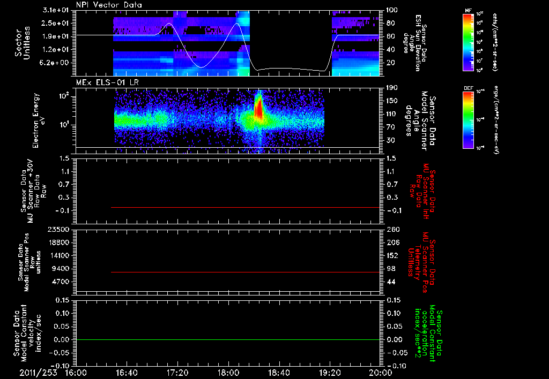
Task: Click the 'MU Scanner +30V Raw Data' label
Action: [x=33, y=192]
